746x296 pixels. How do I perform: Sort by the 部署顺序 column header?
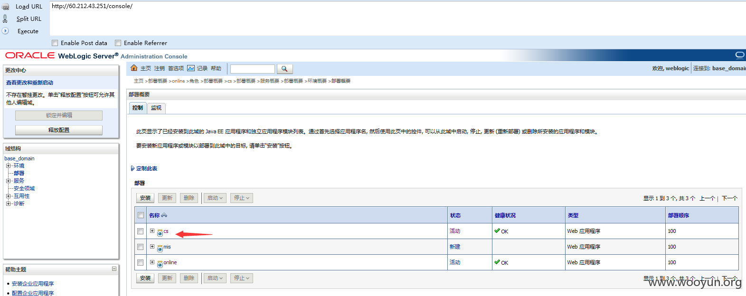click(679, 215)
